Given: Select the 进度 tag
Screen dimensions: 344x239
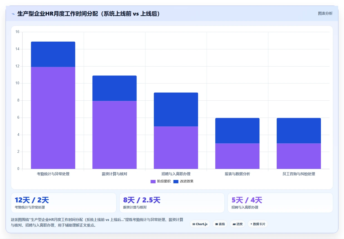Looking at the screenshot, I should (x=237, y=224).
